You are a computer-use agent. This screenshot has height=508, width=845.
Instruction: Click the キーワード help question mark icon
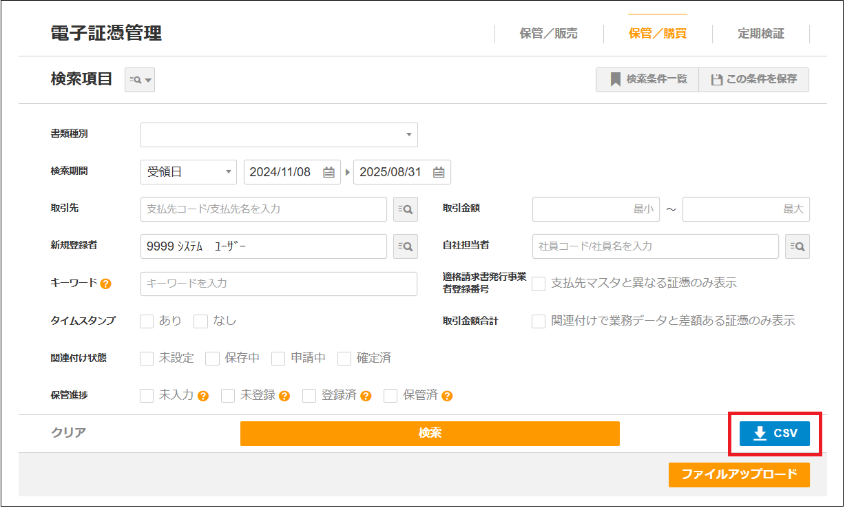pos(105,284)
